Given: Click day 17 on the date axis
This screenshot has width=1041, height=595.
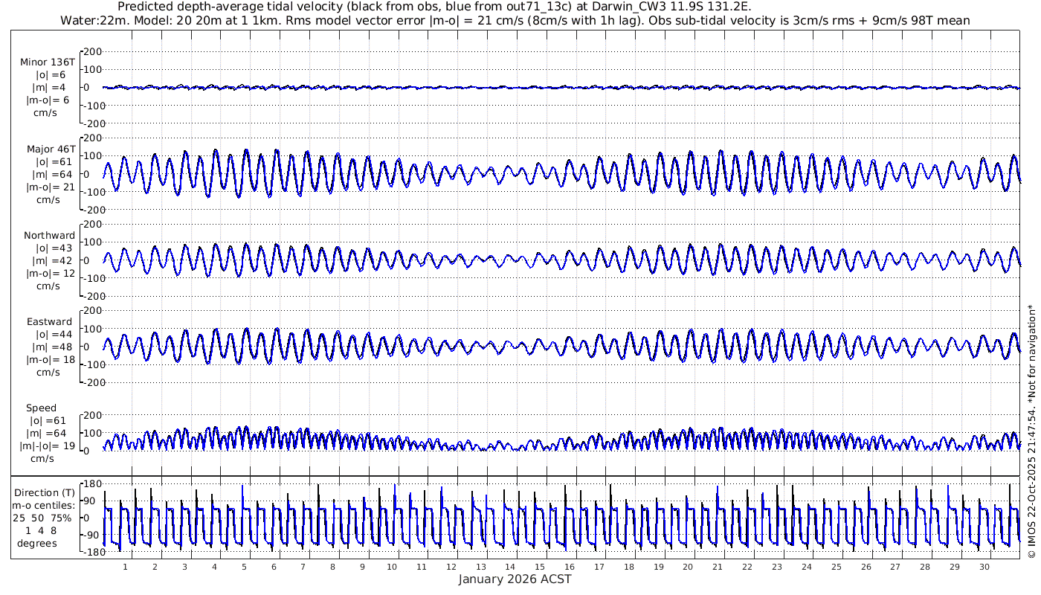Looking at the screenshot, I should click(x=599, y=567).
